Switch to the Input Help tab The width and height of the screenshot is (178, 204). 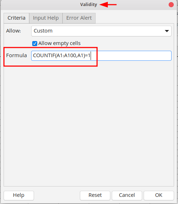(46, 18)
